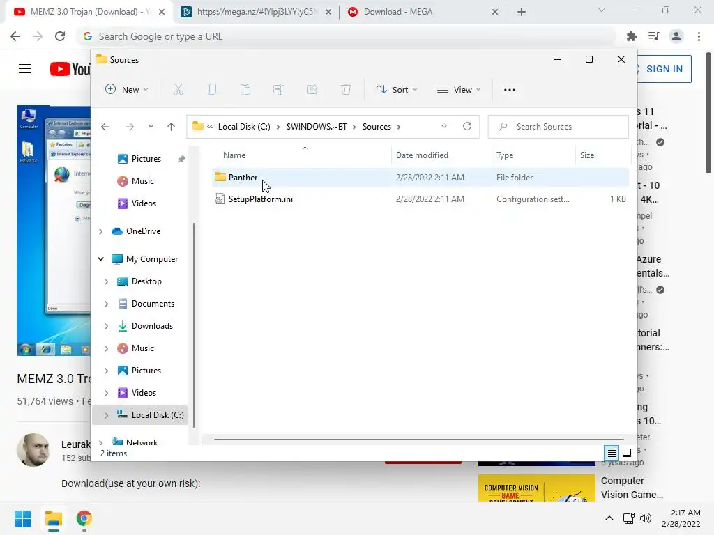The width and height of the screenshot is (714, 535).
Task: Select OneDrive in navigation pane
Action: (x=143, y=231)
